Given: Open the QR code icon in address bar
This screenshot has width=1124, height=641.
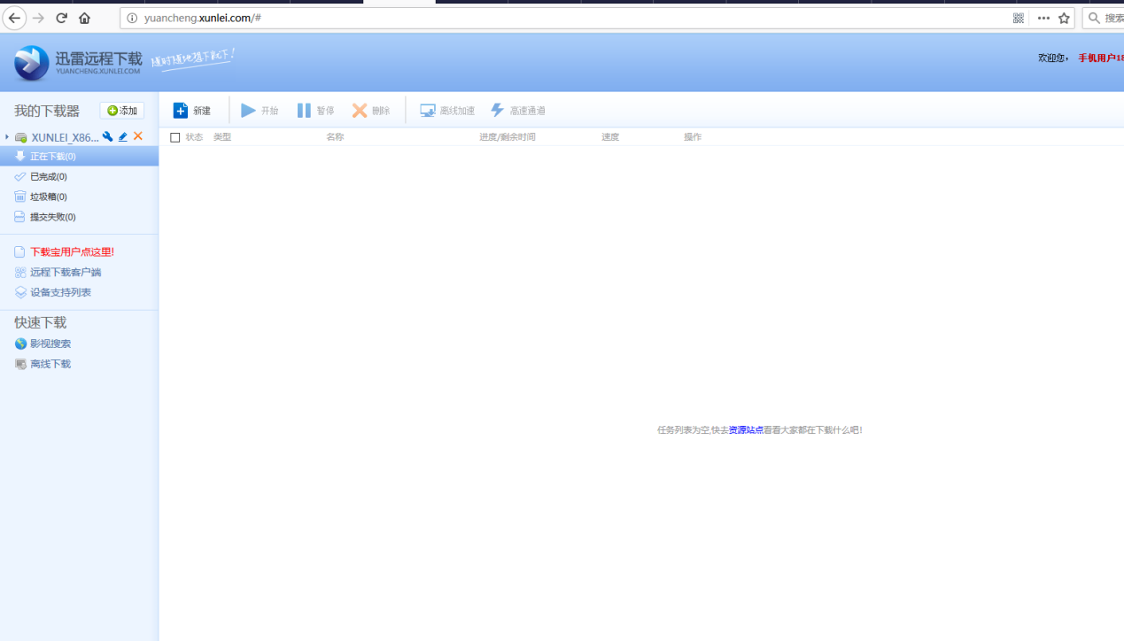Looking at the screenshot, I should 1019,18.
